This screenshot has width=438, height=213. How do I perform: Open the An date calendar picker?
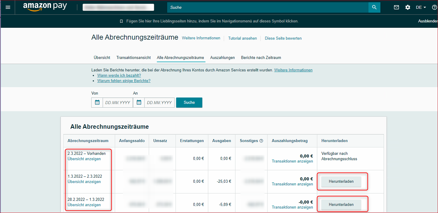coord(139,103)
